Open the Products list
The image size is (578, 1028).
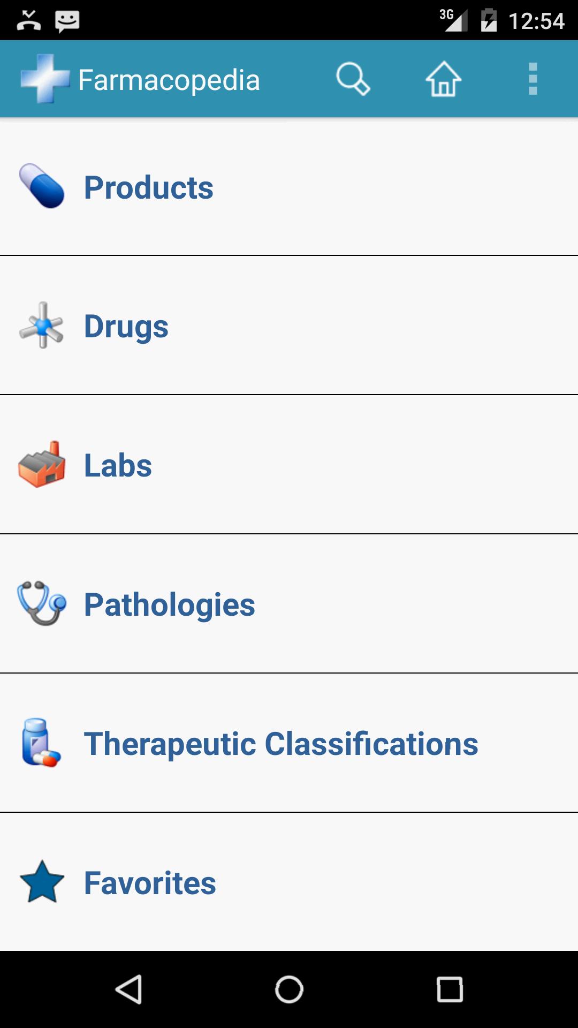(214, 186)
